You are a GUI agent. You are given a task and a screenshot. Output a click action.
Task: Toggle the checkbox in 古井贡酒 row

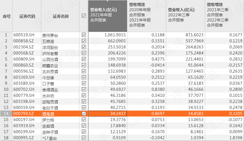[x=84, y=71]
